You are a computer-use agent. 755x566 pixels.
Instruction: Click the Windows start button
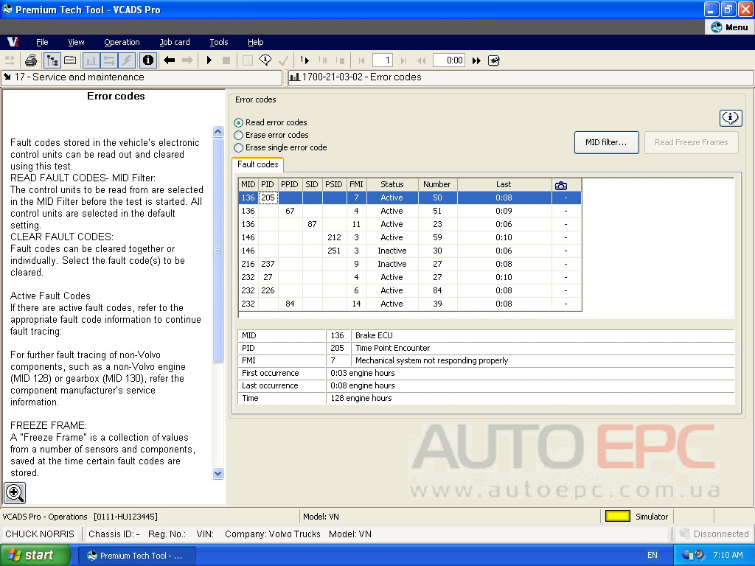[x=35, y=555]
